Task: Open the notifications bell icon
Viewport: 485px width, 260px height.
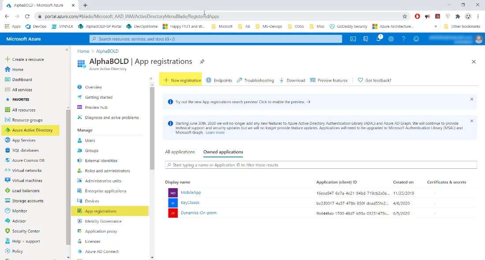Action: coord(379,39)
